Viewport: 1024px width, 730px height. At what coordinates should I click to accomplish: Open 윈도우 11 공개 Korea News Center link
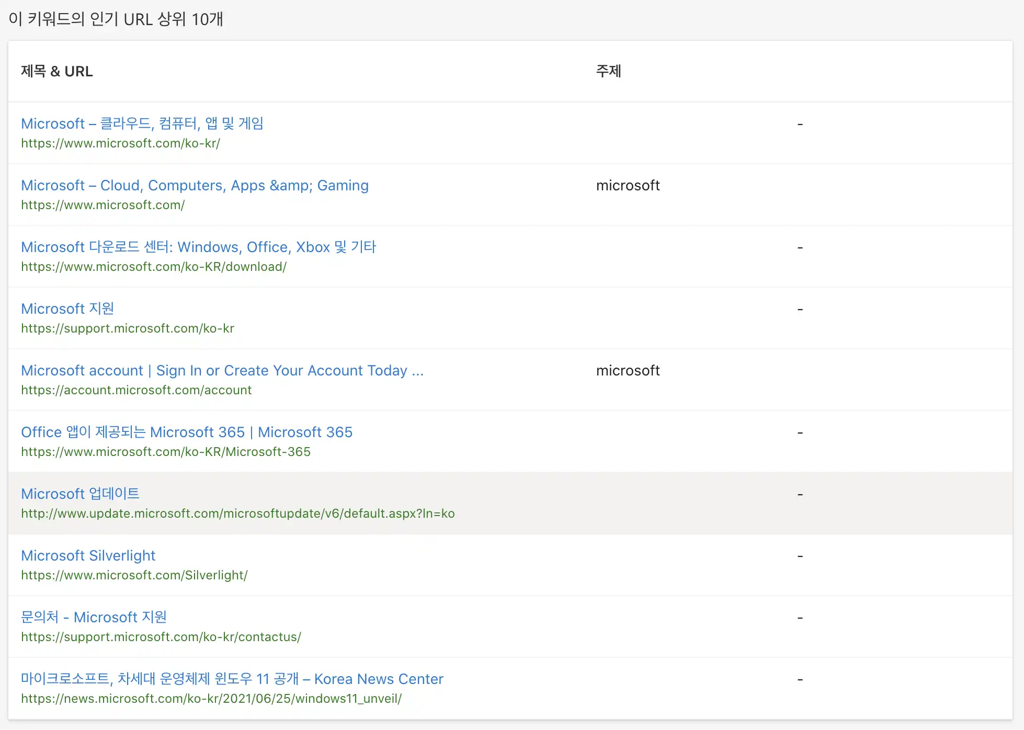(x=232, y=679)
